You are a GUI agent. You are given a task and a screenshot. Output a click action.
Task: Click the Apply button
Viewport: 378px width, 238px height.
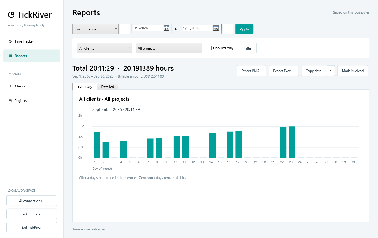pos(244,29)
